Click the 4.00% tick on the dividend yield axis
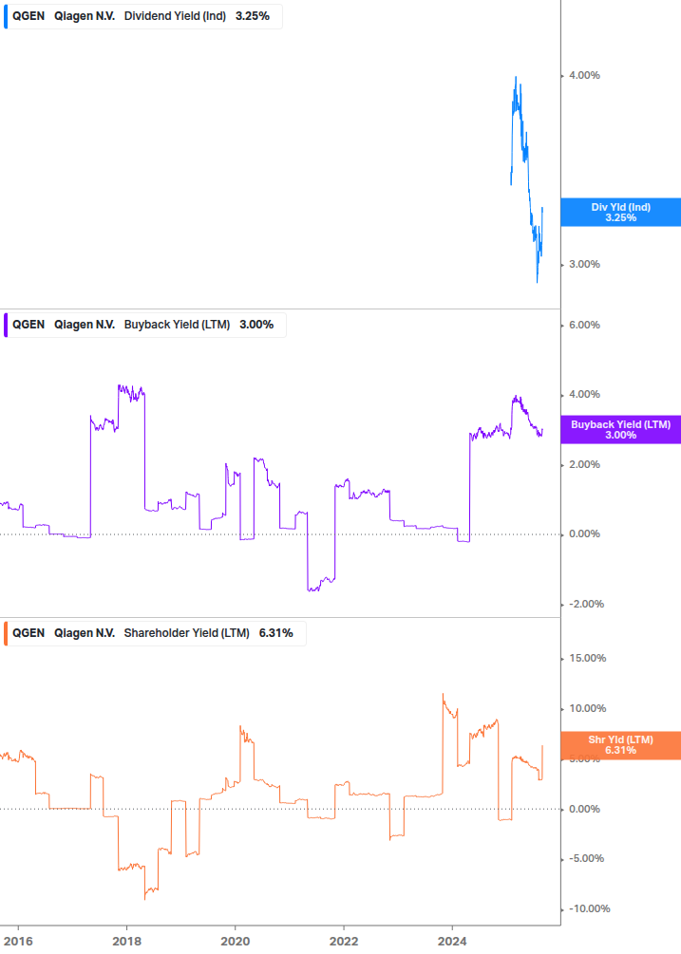Screen dimensions: 681x954 pyautogui.click(x=584, y=75)
